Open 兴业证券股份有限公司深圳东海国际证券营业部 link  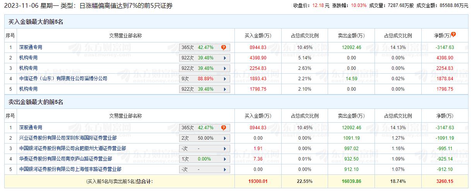point(68,138)
